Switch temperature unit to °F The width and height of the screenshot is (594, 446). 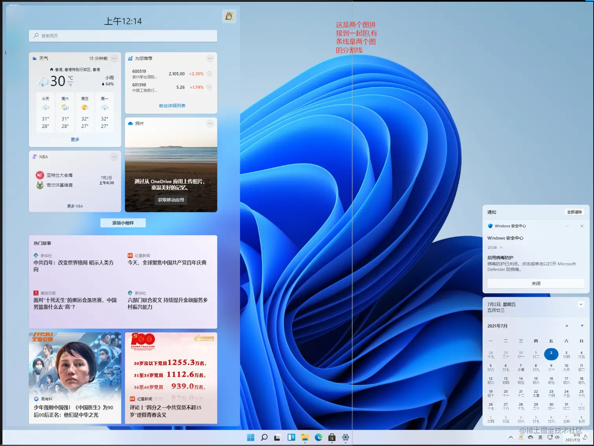70,85
